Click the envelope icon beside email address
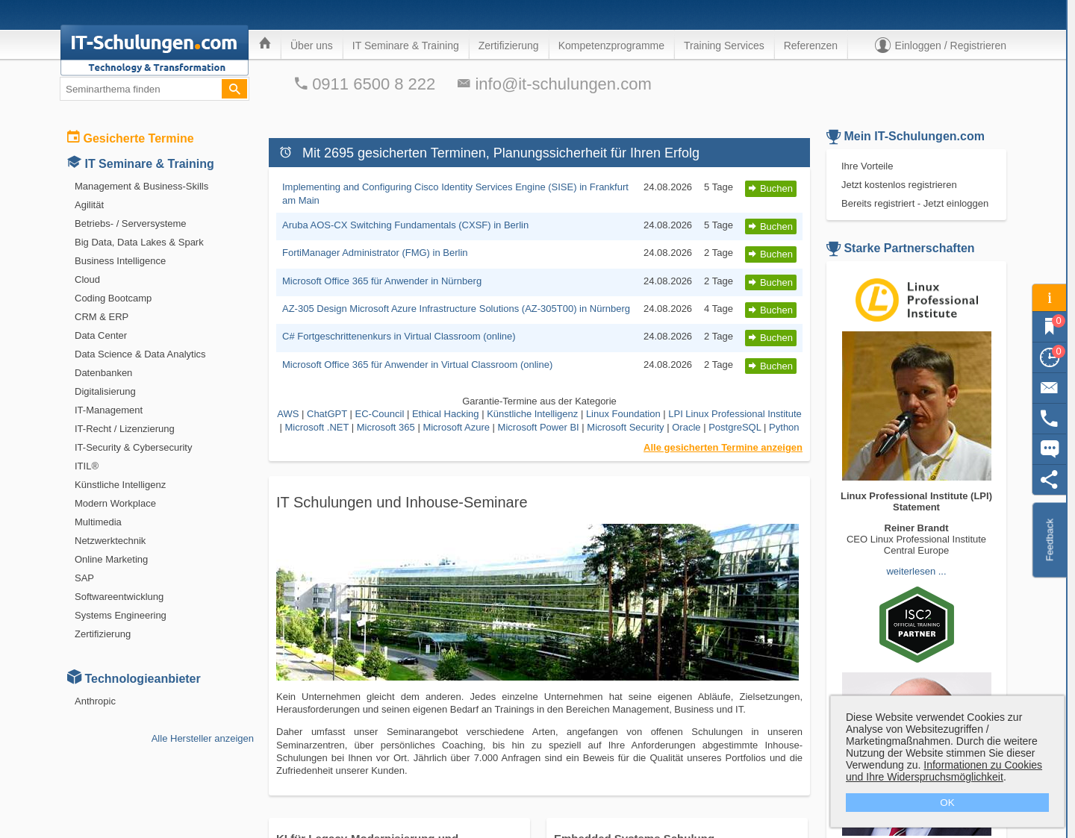This screenshot has width=1075, height=838. click(464, 84)
